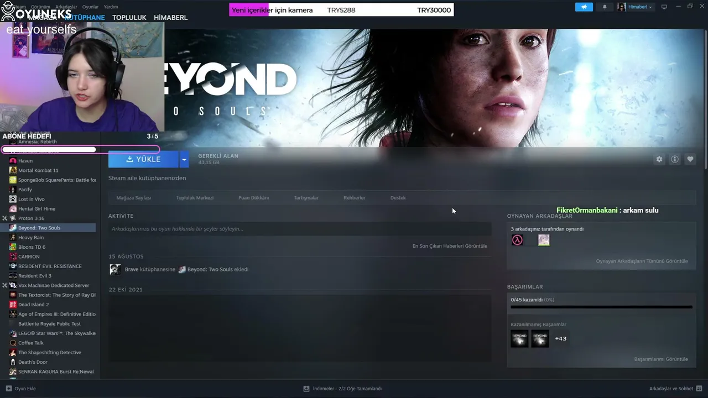Select Age of Empires III icon

13,314
